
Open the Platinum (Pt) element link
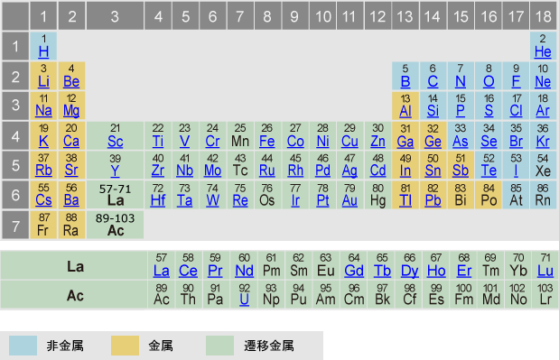pyautogui.click(x=322, y=201)
